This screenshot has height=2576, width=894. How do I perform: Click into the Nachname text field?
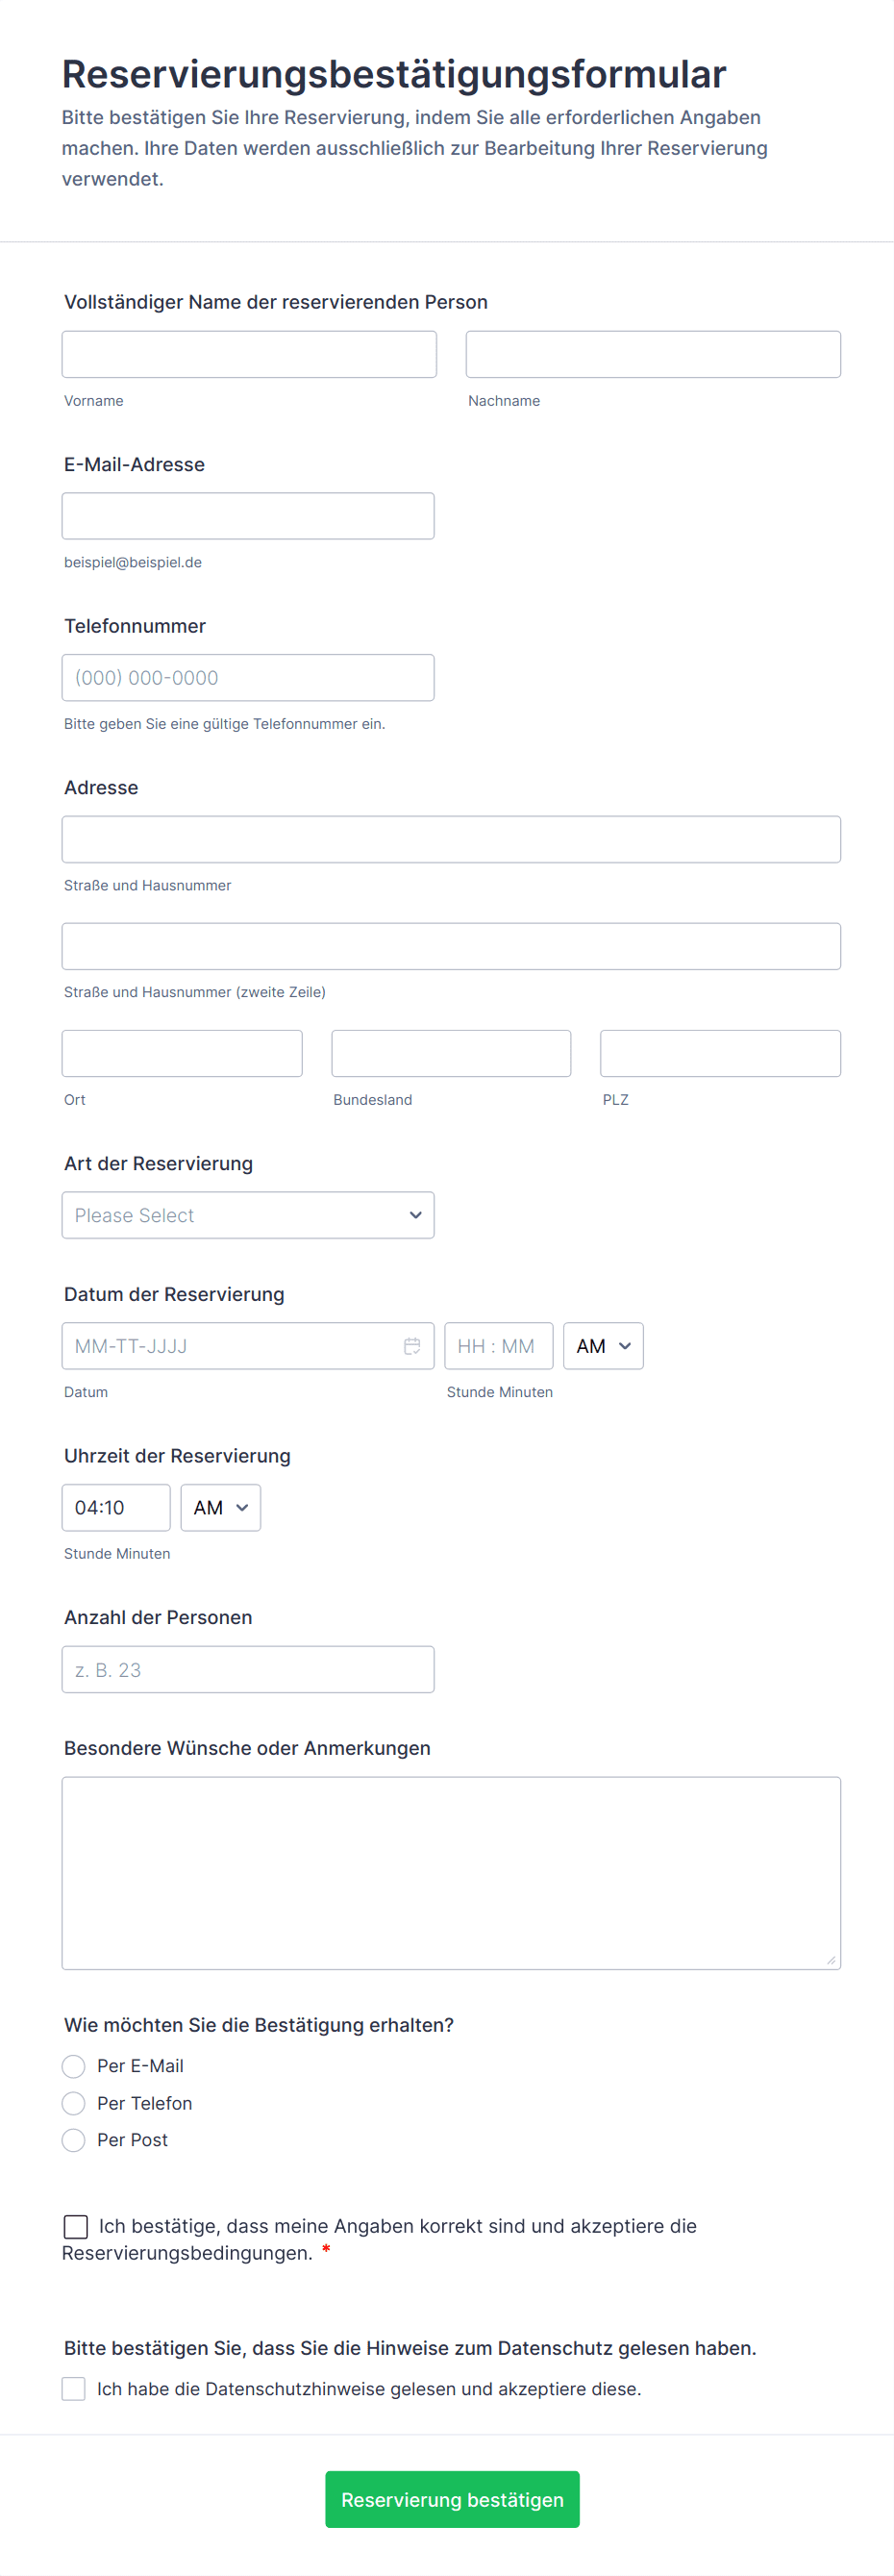[x=653, y=354]
